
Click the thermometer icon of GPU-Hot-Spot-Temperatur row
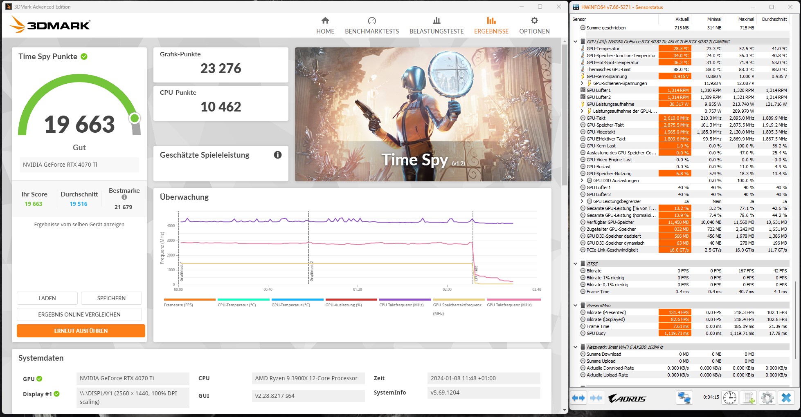click(x=583, y=62)
